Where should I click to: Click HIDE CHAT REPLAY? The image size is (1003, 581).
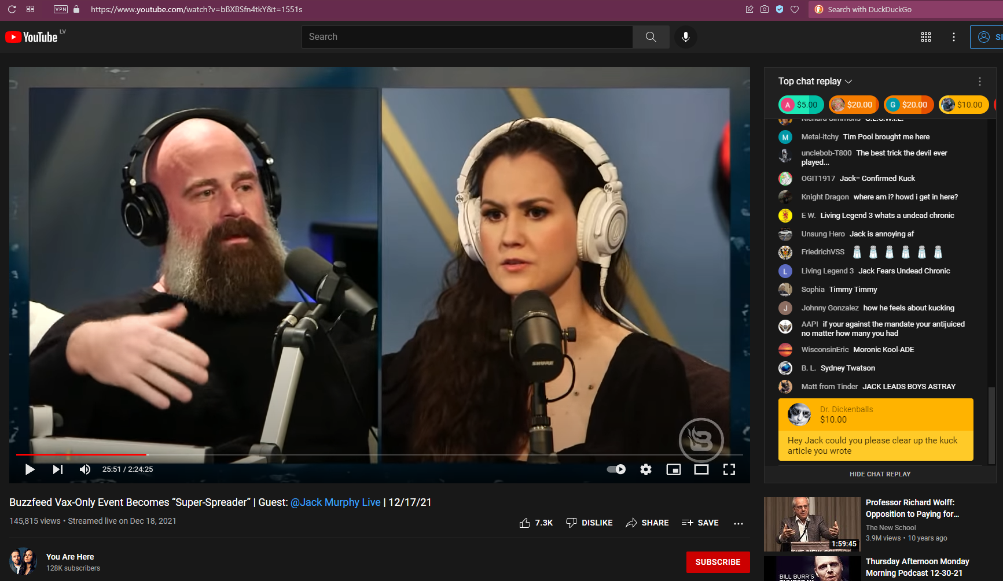880,474
